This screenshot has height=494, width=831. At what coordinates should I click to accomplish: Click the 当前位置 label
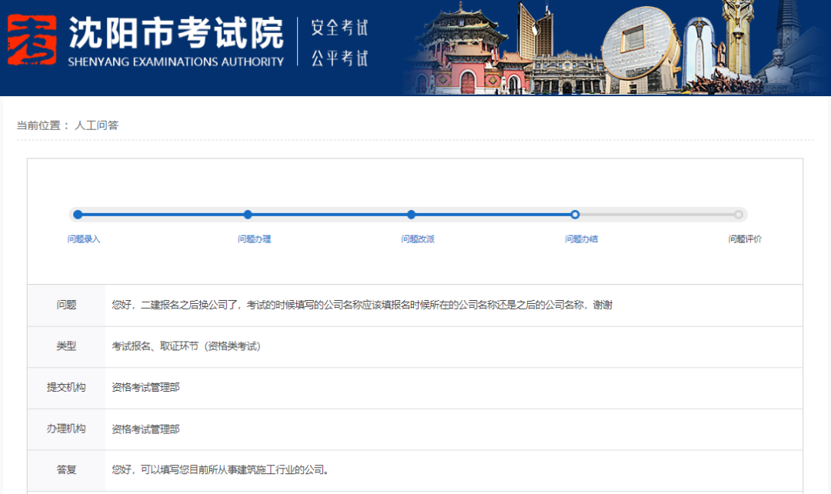point(42,125)
